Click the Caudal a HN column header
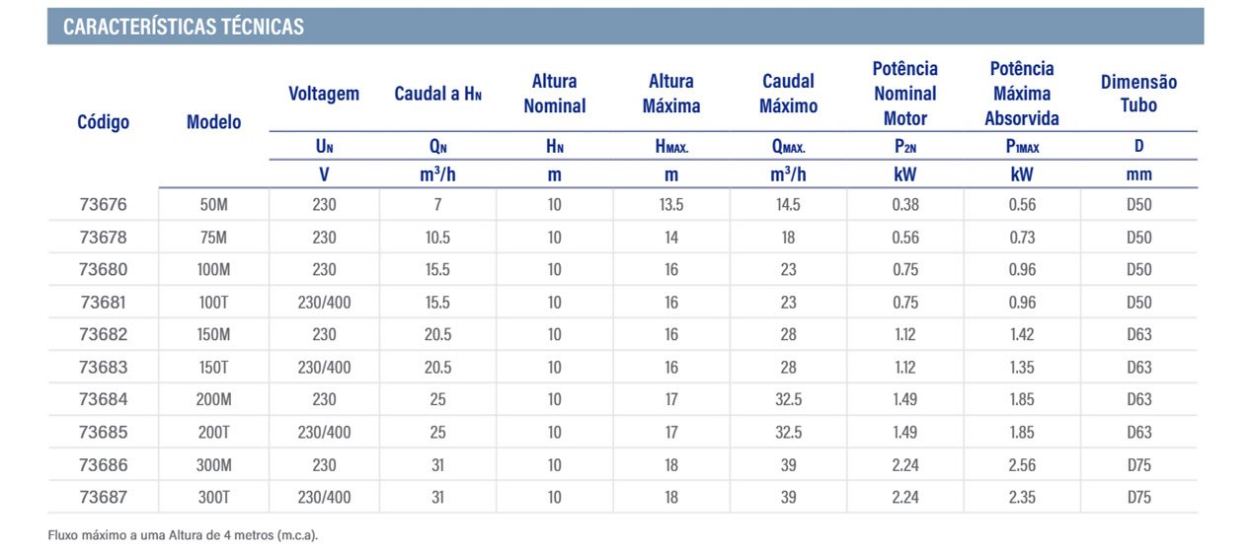The height and width of the screenshot is (551, 1251). [x=438, y=94]
